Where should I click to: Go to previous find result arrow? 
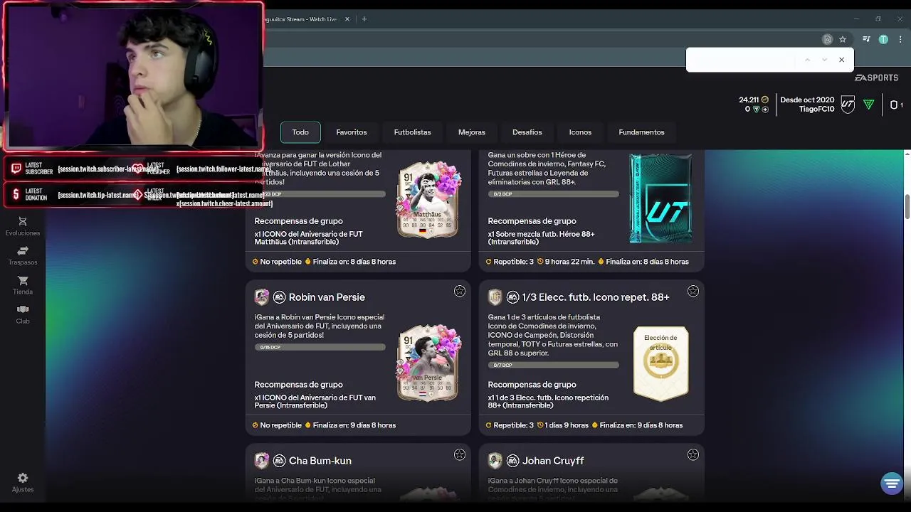coord(807,60)
